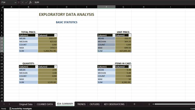Select cell with value 699.93
The height and width of the screenshot is (110, 195).
click(x=123, y=48)
